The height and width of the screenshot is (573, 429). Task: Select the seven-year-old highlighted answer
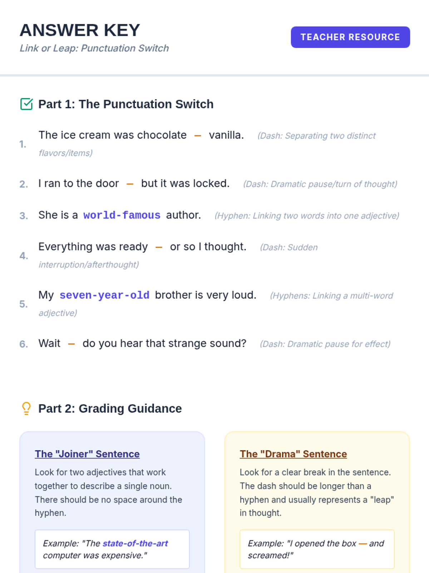click(104, 295)
